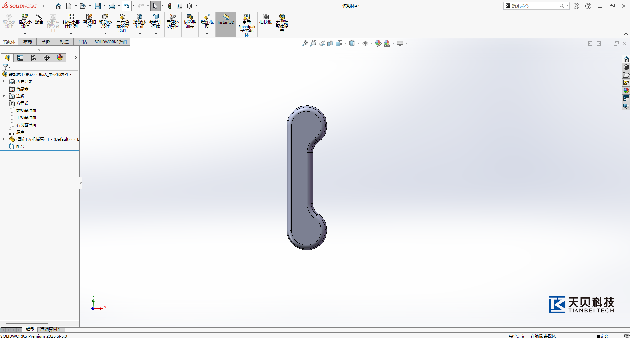The height and width of the screenshot is (338, 630).
Task: Expand the 左机械臂 component node
Action: [x=4, y=139]
